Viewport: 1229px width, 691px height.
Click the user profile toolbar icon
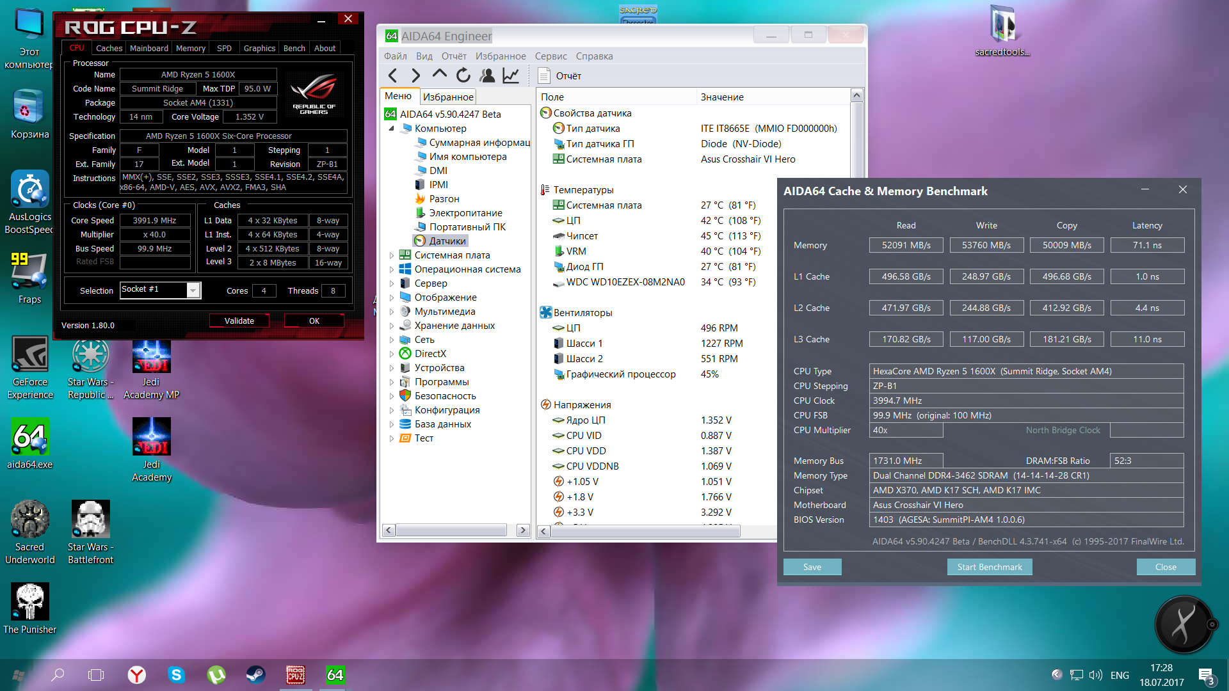pyautogui.click(x=487, y=75)
